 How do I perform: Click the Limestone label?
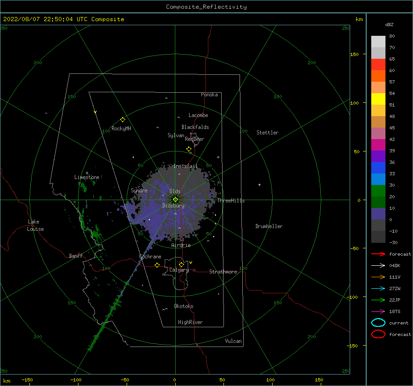tap(87, 177)
